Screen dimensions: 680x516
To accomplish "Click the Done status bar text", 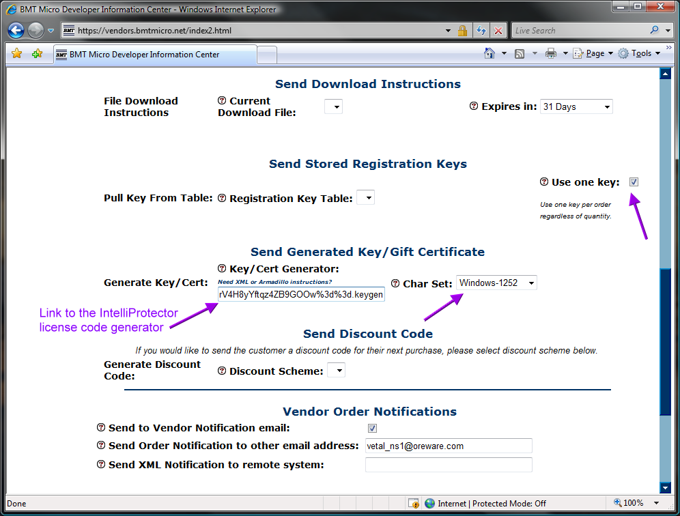I will click(16, 504).
